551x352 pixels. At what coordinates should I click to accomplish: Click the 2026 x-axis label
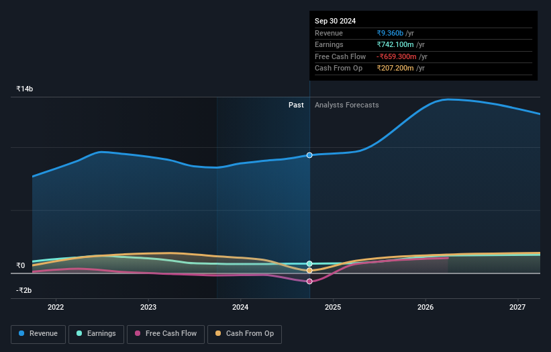coord(425,307)
